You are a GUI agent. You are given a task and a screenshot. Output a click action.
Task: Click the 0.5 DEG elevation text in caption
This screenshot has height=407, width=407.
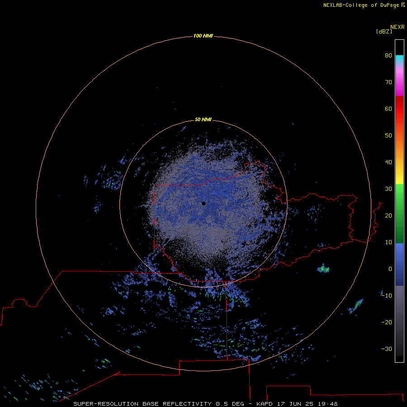click(x=230, y=404)
